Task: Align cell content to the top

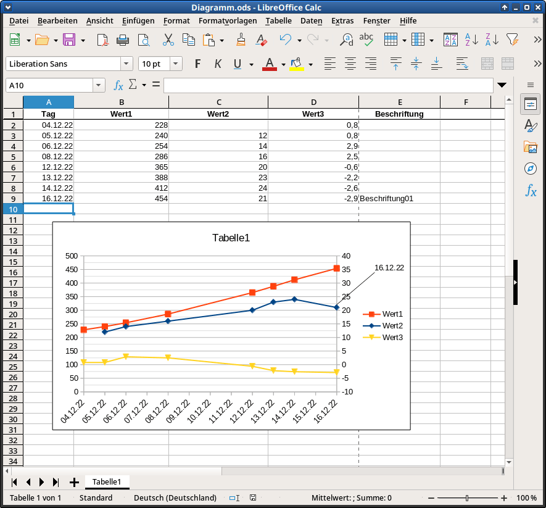Action: [395, 64]
